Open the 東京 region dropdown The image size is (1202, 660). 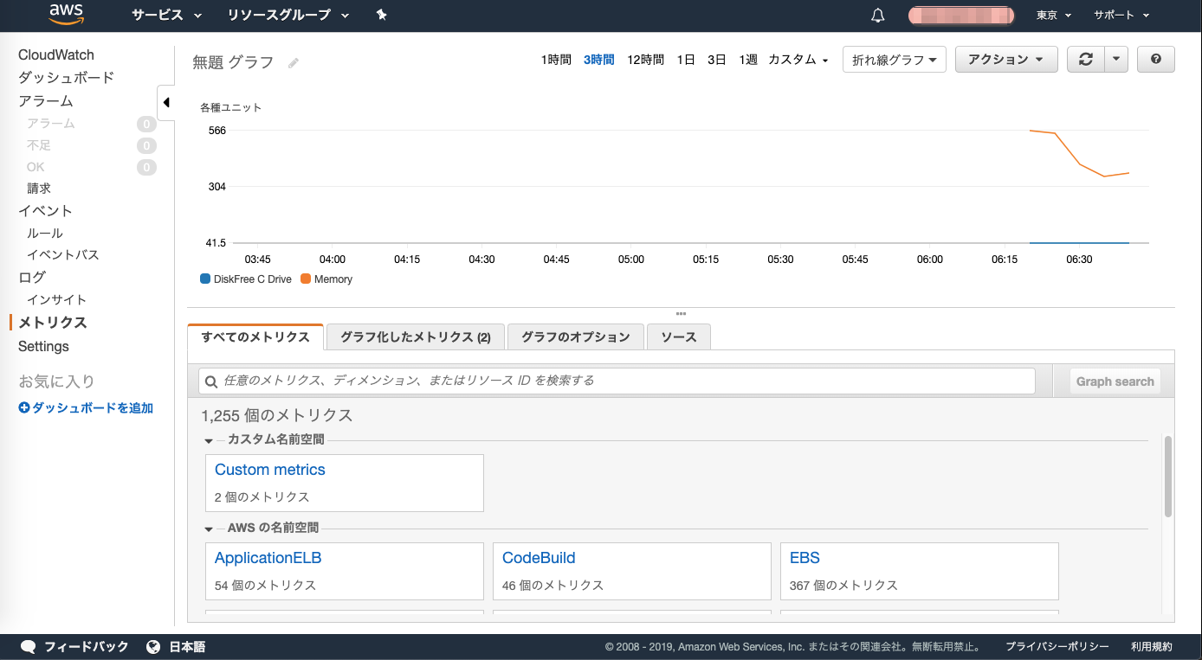pos(1052,15)
